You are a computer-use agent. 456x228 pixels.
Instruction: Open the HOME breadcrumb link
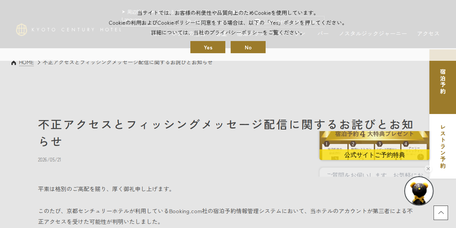26,62
